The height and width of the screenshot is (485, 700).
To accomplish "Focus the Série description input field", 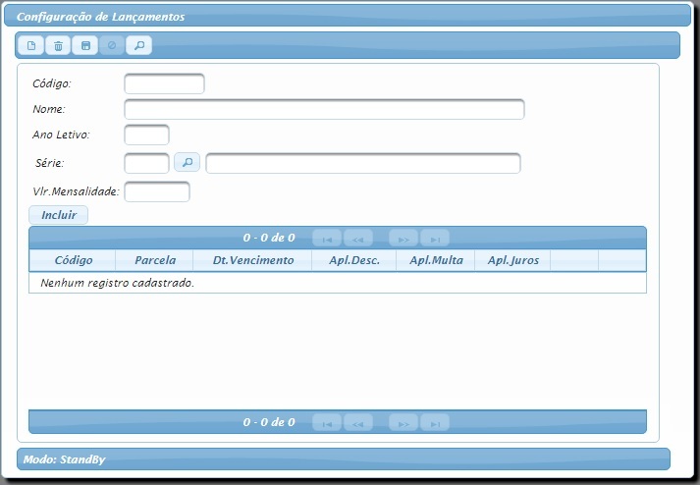I will pos(363,163).
